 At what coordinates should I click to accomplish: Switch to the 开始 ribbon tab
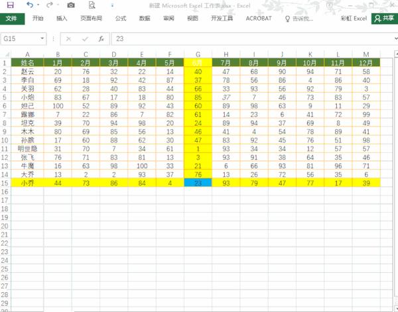(x=38, y=19)
